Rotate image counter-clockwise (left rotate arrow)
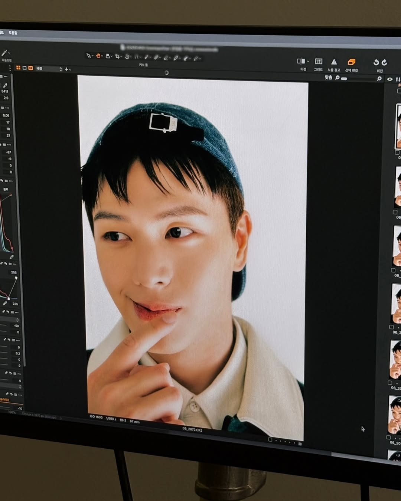The image size is (401, 501). point(376,62)
